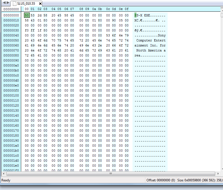Click row offset 00000080

(11, 55)
